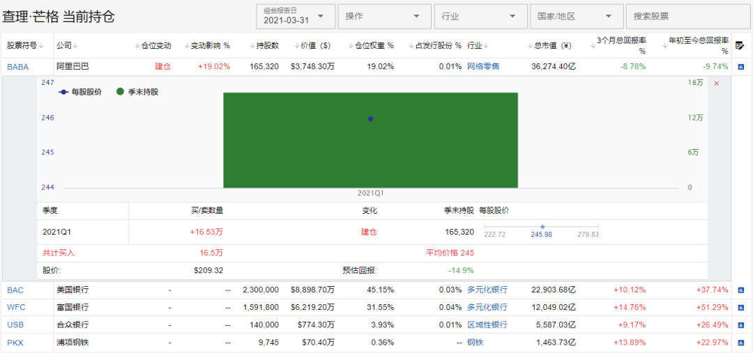Open chart icon for BABA row
The width and height of the screenshot is (753, 353).
tap(740, 67)
